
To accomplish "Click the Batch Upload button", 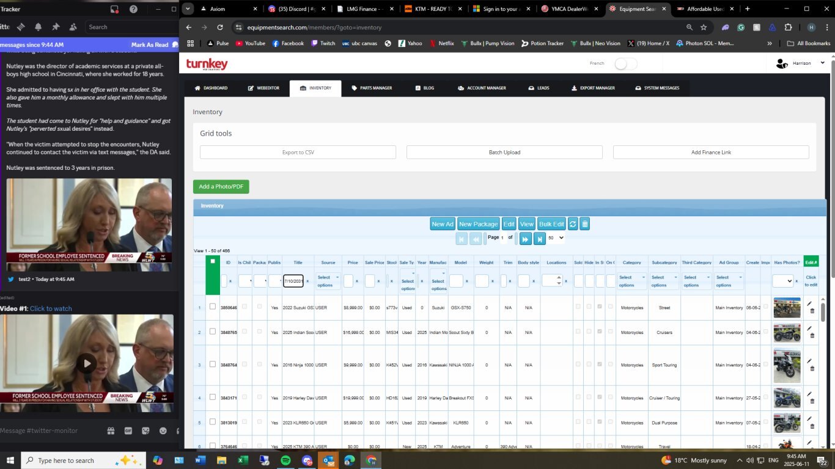I will click(x=504, y=152).
